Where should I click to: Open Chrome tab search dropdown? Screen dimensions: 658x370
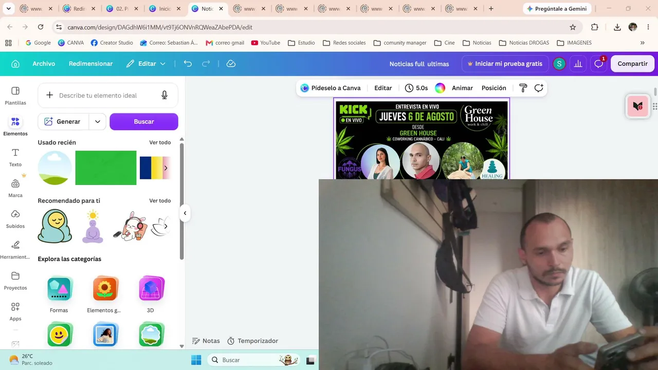8,9
